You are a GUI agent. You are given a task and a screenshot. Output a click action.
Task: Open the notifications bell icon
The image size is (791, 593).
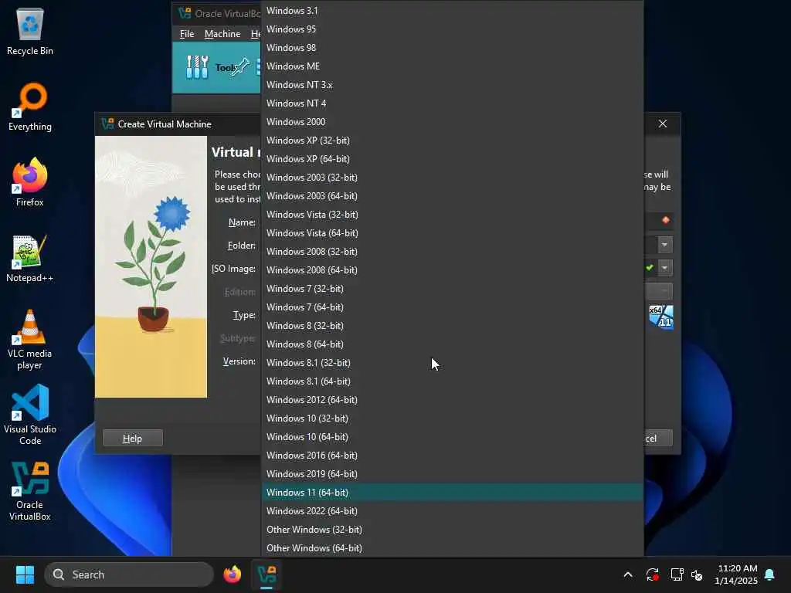pos(770,574)
